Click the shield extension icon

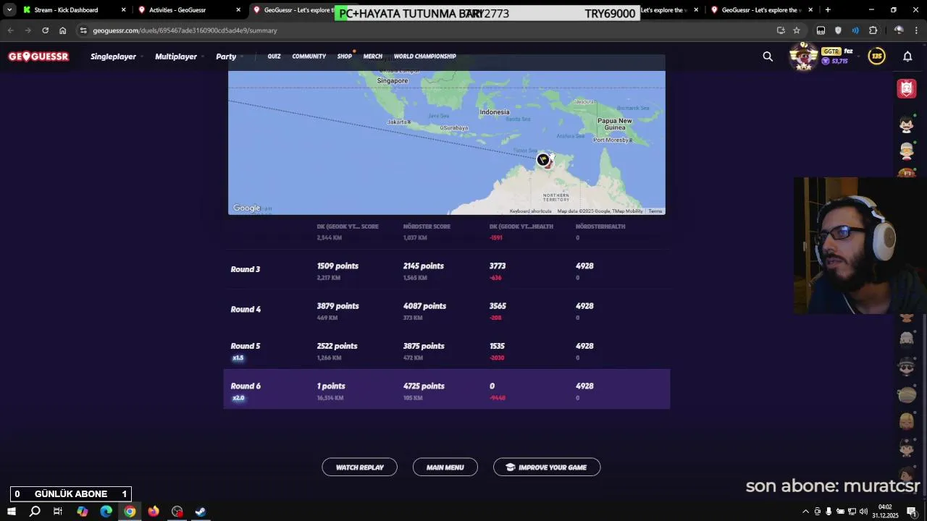click(x=838, y=30)
